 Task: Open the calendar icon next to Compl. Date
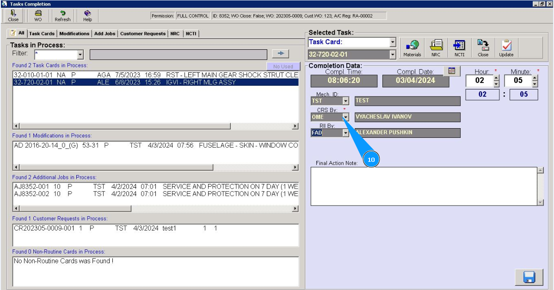[x=451, y=71]
